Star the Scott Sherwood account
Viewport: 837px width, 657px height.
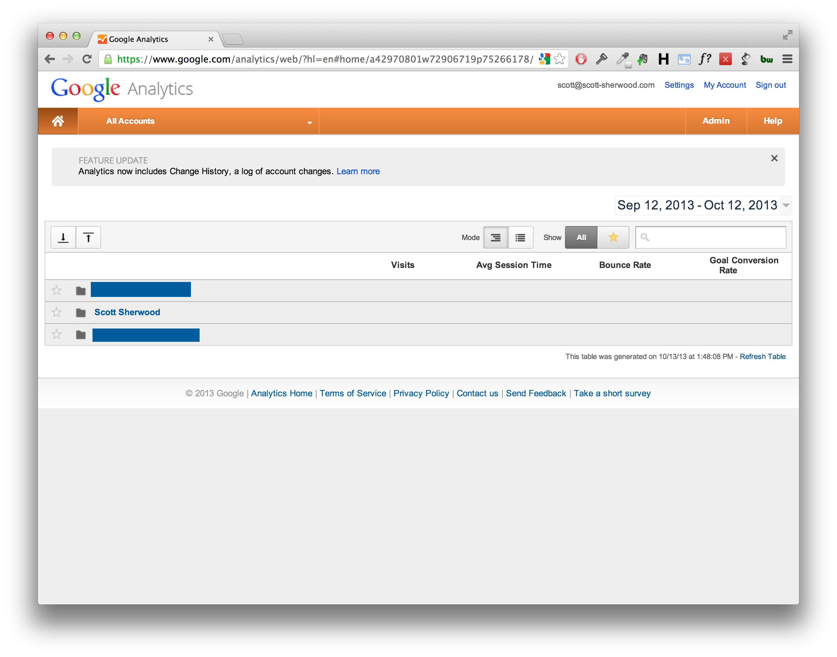[x=57, y=312]
